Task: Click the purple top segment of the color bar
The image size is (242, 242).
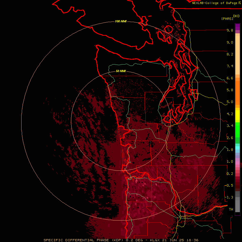Action: click(x=237, y=27)
